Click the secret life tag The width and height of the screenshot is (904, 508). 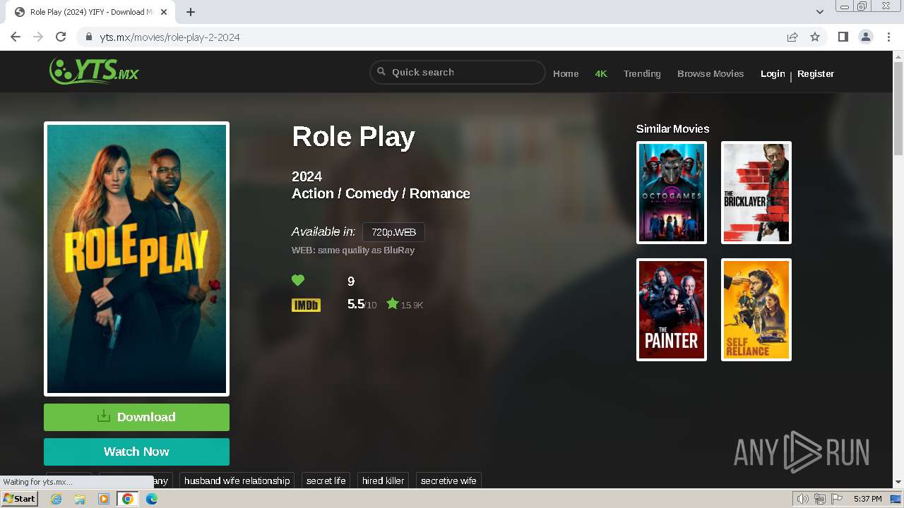point(326,480)
